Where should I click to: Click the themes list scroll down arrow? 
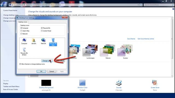172,76
